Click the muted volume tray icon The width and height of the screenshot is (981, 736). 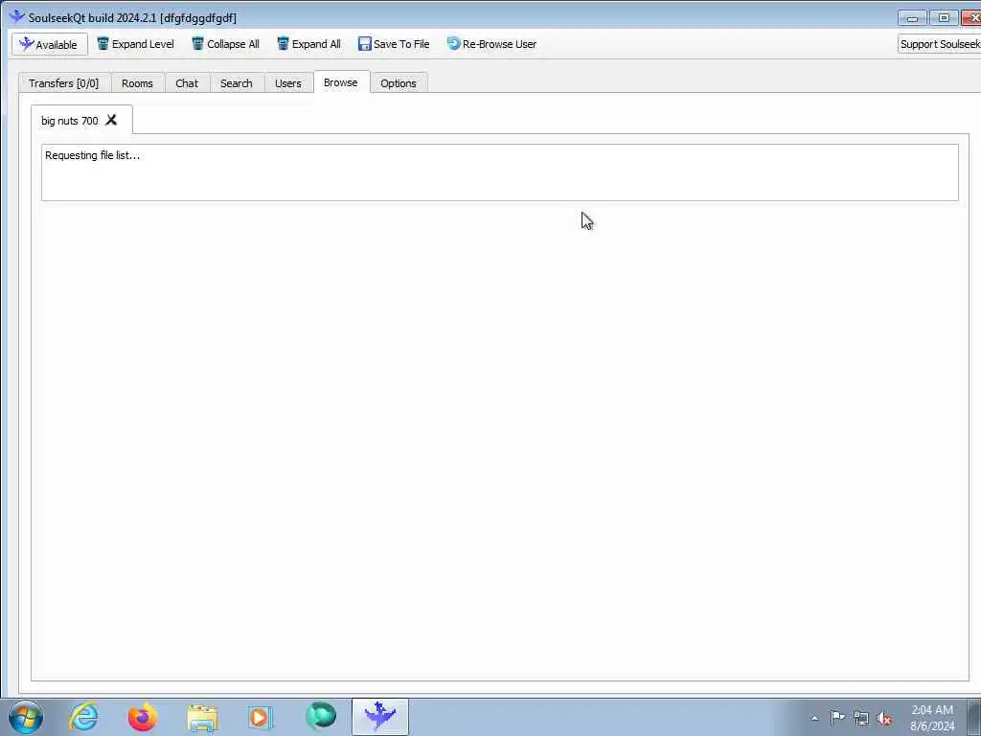tap(884, 719)
